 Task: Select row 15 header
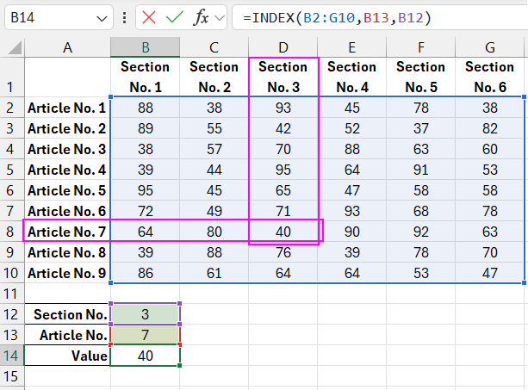point(10,376)
